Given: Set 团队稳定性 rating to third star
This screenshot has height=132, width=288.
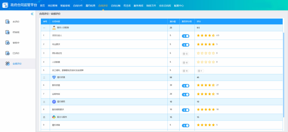Looking at the screenshot, I should (206, 53).
